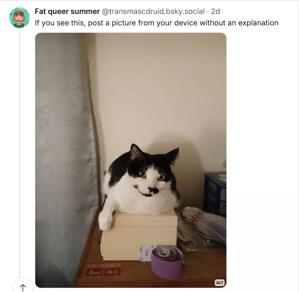Screen dimensions: 299x292
Task: Click the blank wall above the cat
Action: coord(160,86)
